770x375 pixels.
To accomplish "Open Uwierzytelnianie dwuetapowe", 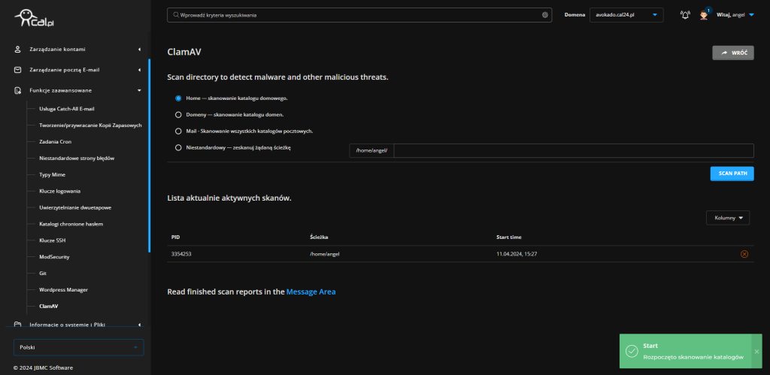I will (75, 207).
